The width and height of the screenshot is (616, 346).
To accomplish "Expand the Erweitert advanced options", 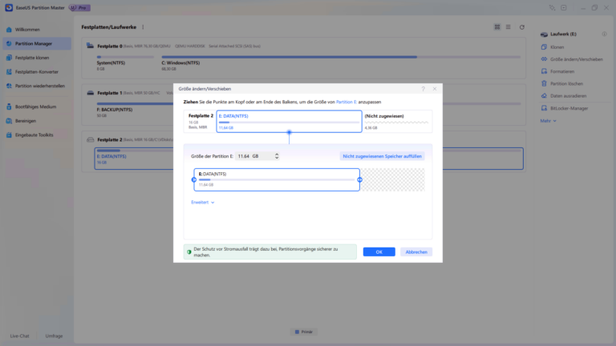I will click(x=203, y=203).
